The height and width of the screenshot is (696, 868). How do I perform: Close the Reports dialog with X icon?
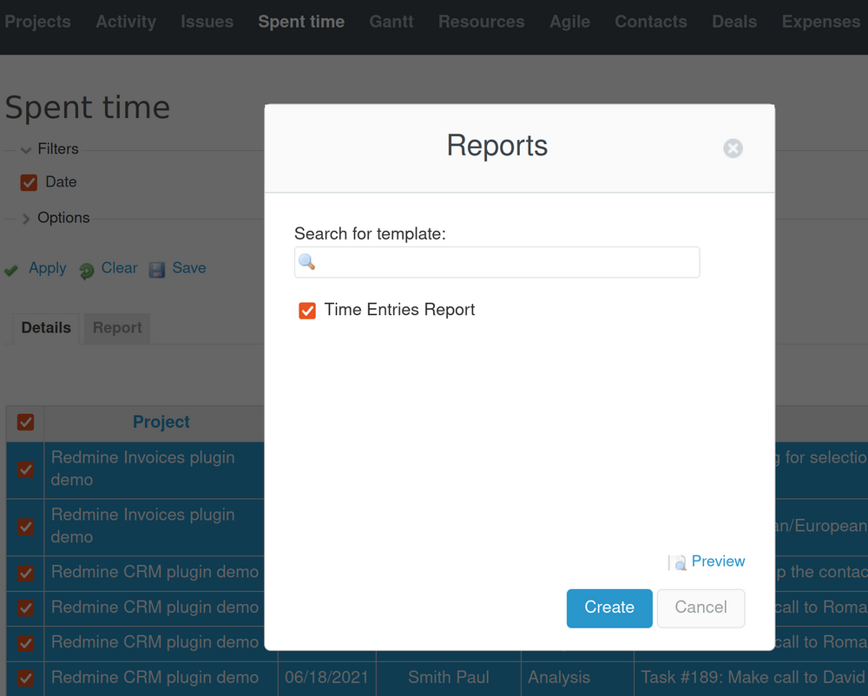[x=733, y=148]
